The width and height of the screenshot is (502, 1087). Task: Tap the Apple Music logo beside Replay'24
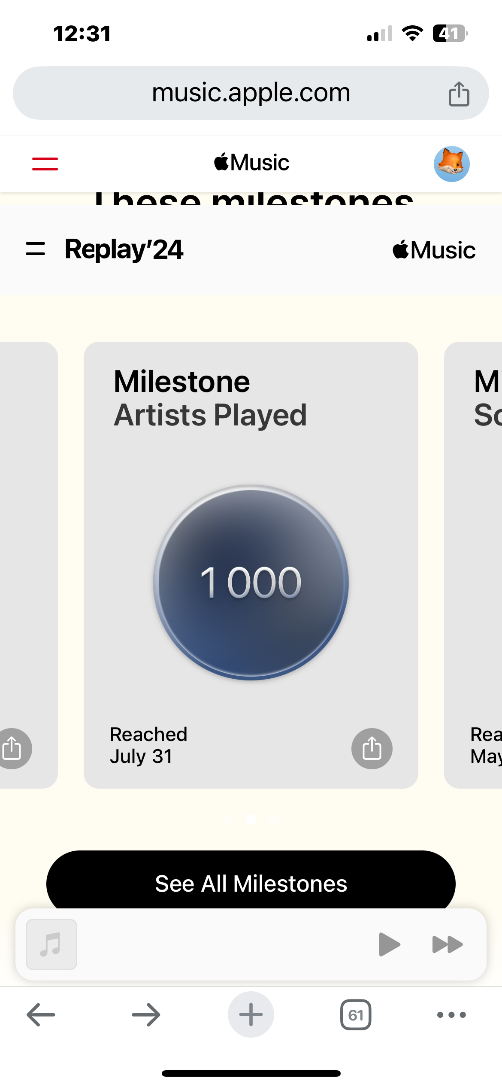(x=434, y=250)
